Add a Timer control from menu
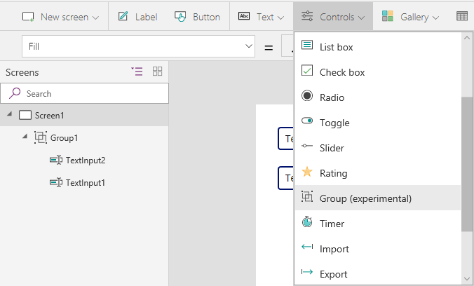Viewport: 474px width, 286px height. point(334,224)
